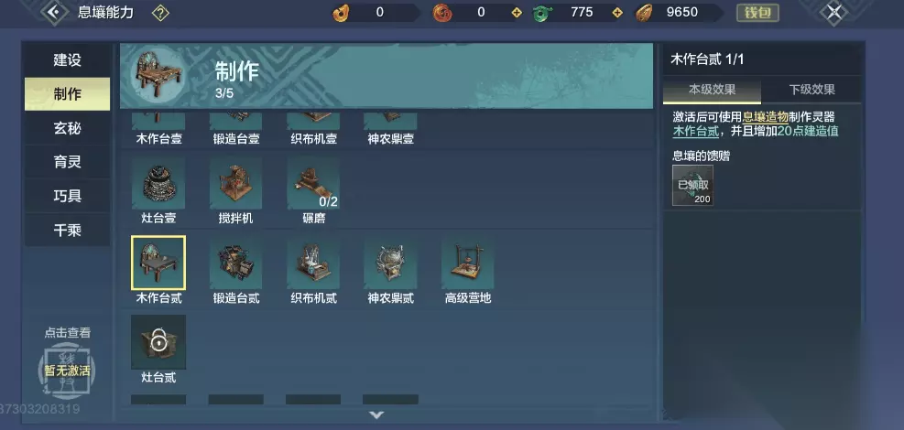Open the 建设 category
The height and width of the screenshot is (430, 904).
[68, 59]
